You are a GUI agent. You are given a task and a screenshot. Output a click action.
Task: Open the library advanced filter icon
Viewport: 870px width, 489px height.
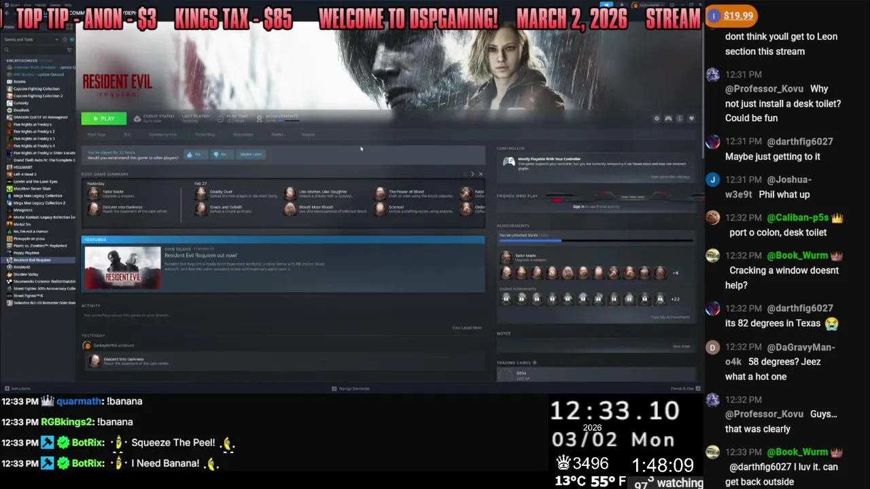point(69,50)
